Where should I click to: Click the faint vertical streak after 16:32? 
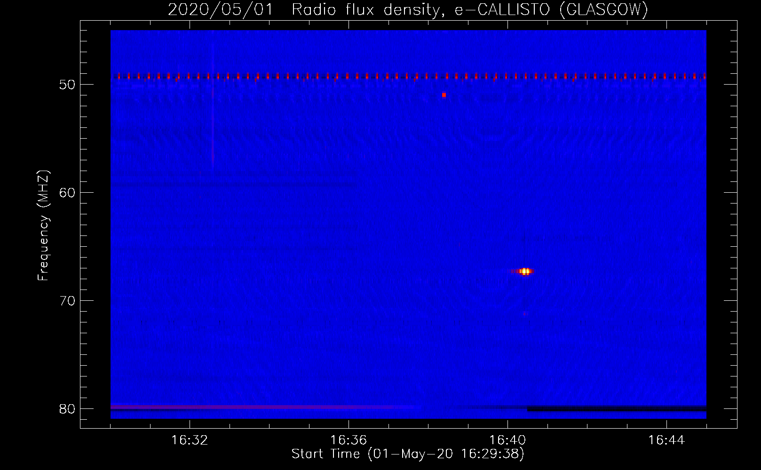213,117
